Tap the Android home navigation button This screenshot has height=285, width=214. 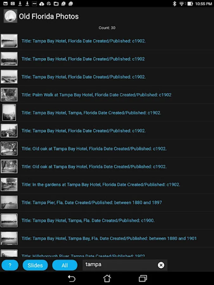[107, 278]
